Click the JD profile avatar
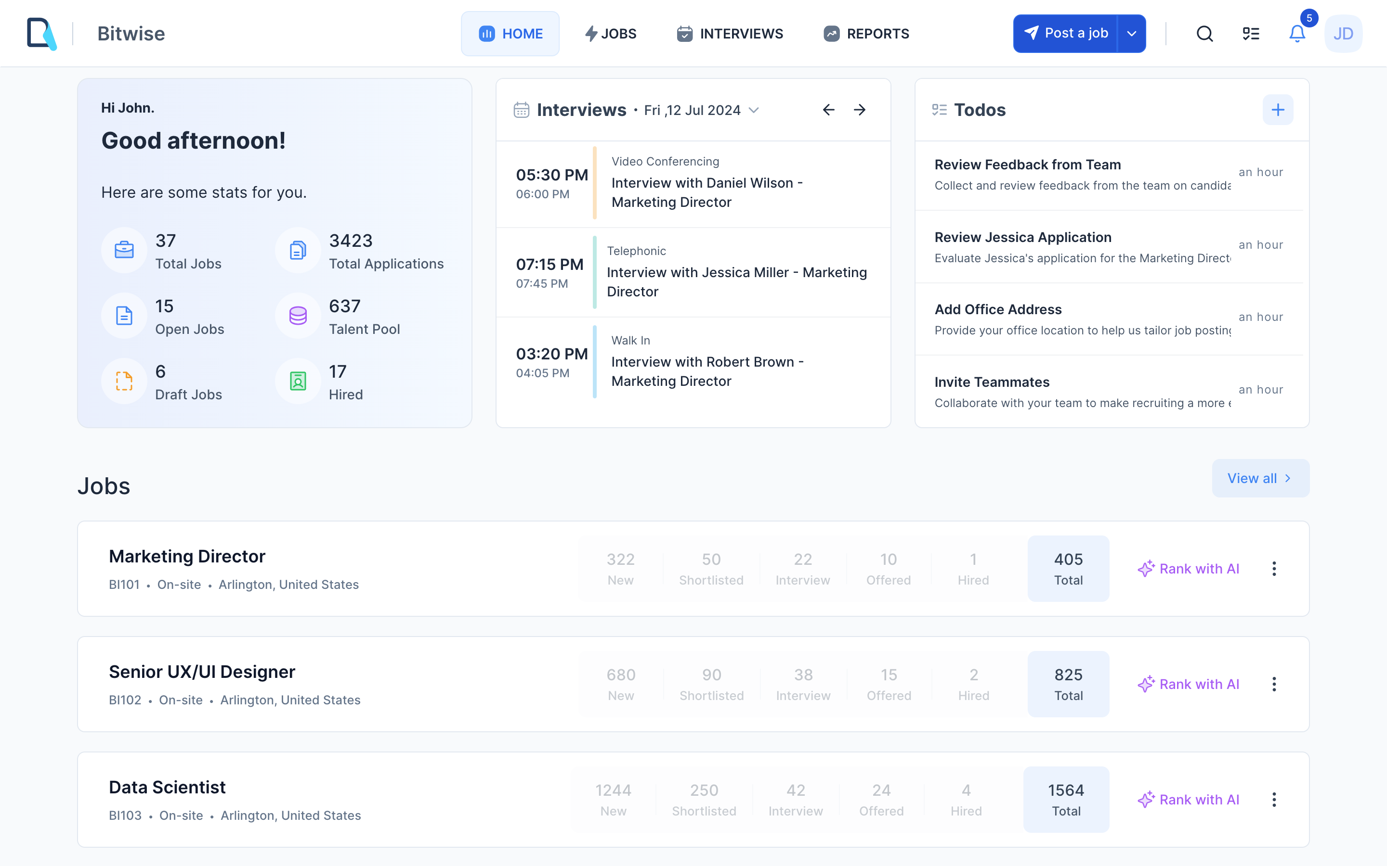This screenshot has width=1387, height=866. 1344,33
